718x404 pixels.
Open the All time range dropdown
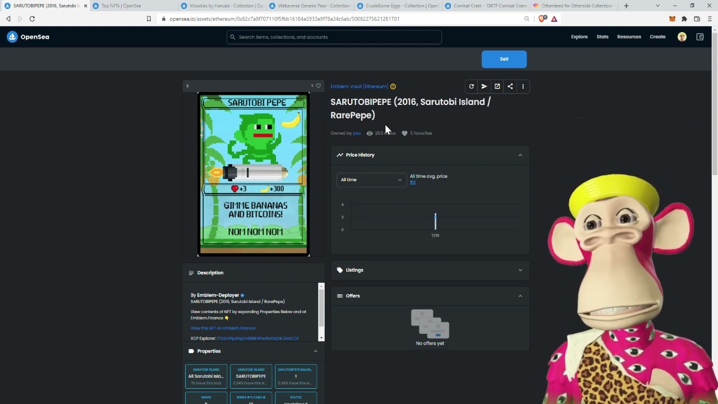[371, 180]
